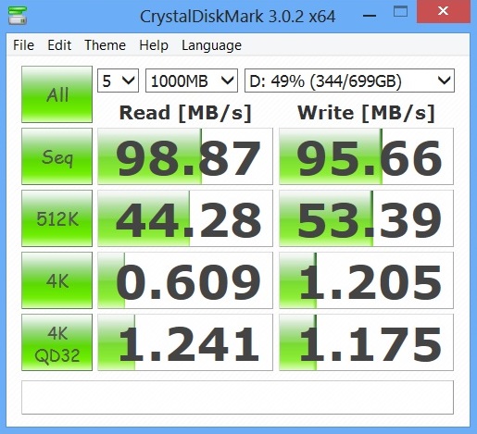Open the 1000MB test size dropdown

(x=192, y=81)
